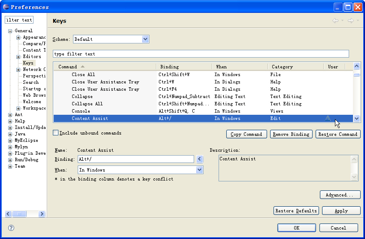Click tree horizontal scrollbar right arrow
Viewport: 365px width, 239px height.
coord(42,214)
